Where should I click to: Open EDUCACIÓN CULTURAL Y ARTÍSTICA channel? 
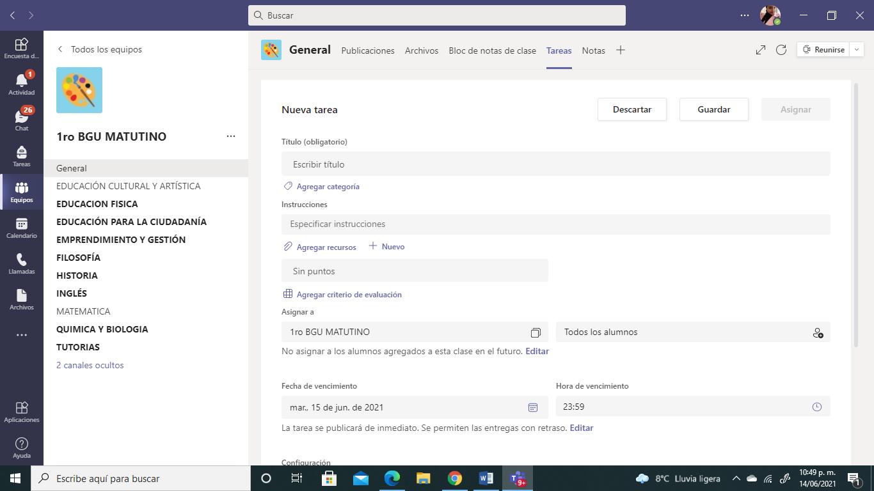146,186
